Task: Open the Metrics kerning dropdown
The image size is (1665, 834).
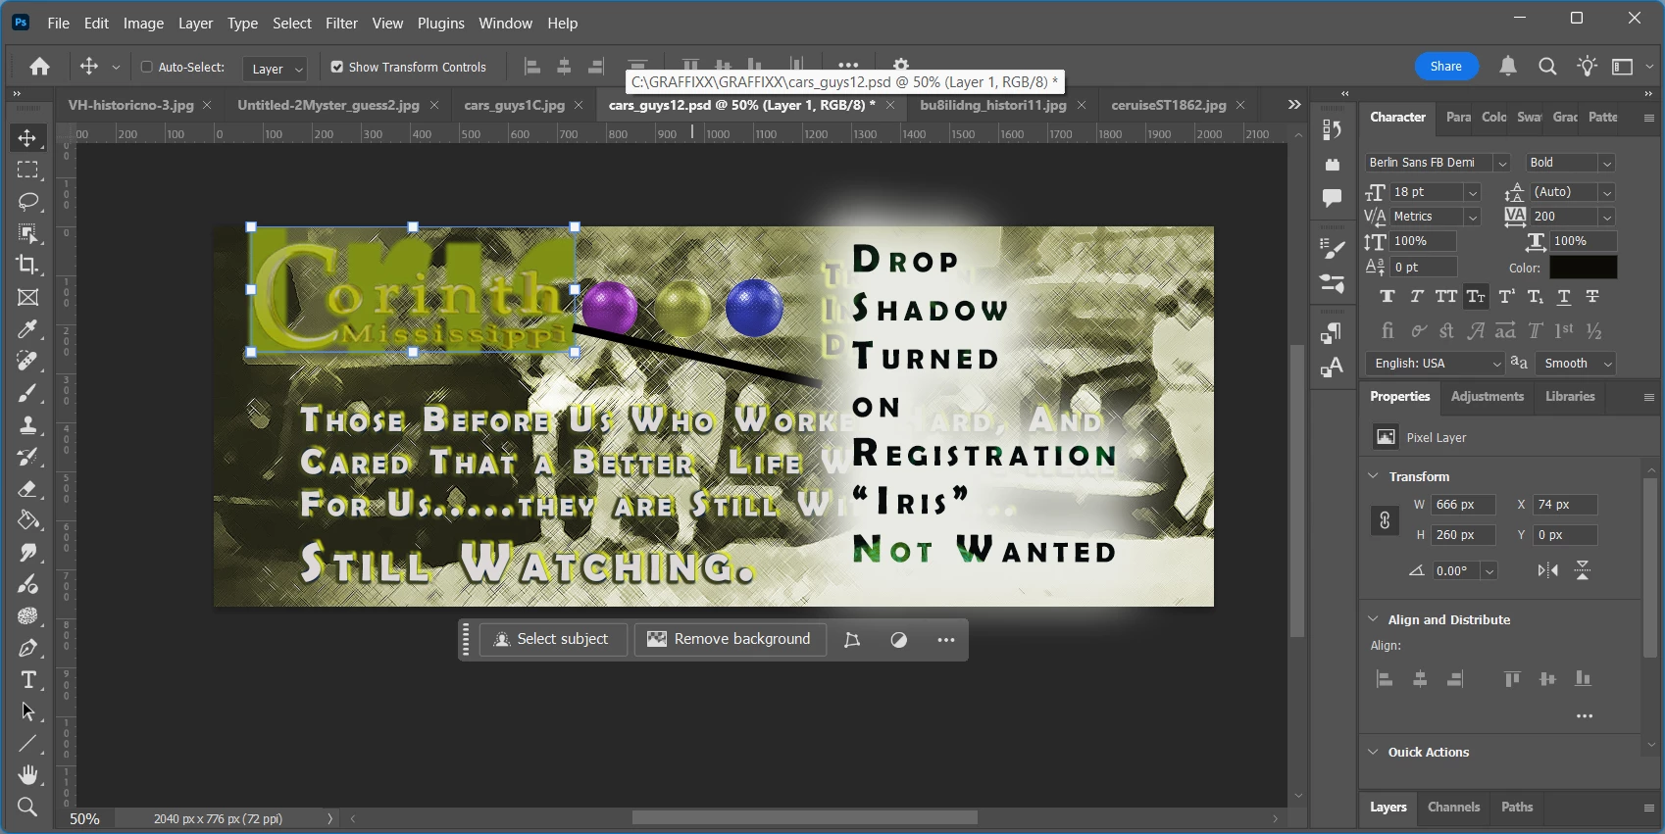Action: point(1472,217)
